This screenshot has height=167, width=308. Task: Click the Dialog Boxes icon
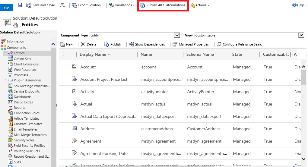(11, 102)
